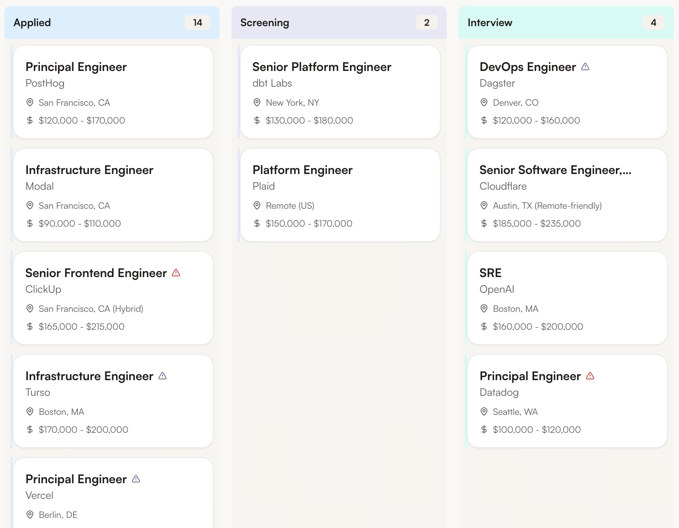The height and width of the screenshot is (528, 679).
Task: Click location pin icon on Cloudflare card
Action: click(484, 205)
